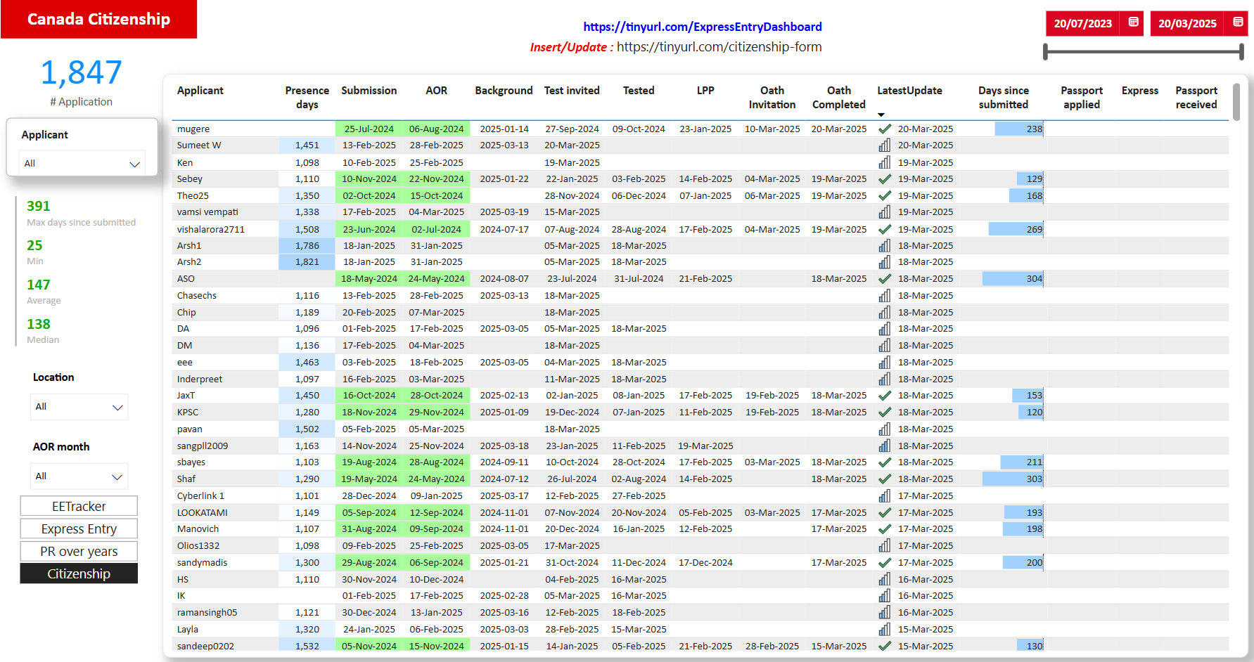Image resolution: width=1254 pixels, height=662 pixels.
Task: Click the bar chart icon in pavan row
Action: point(885,429)
